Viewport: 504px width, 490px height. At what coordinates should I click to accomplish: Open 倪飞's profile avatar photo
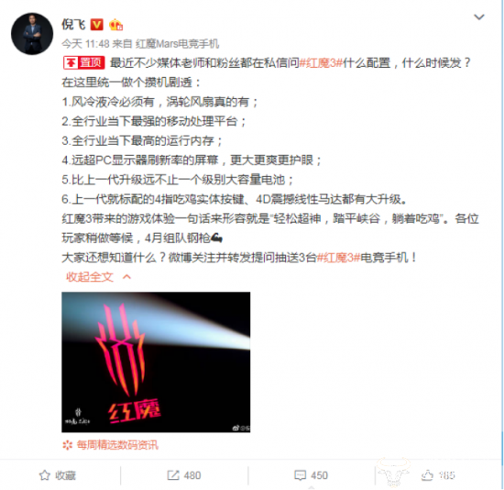coord(32,33)
